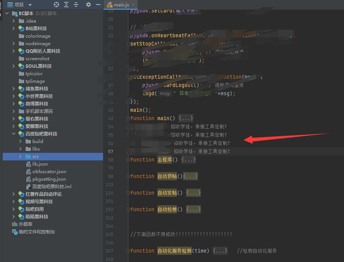Click the 视频号黑科技 module icon
This screenshot has height=262, width=344.
[x=21, y=202]
